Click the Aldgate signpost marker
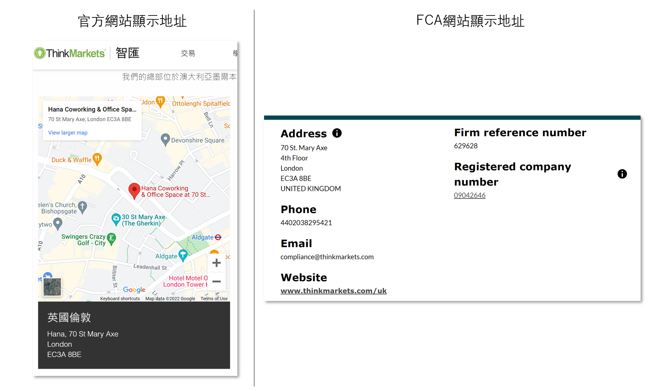The width and height of the screenshot is (658, 391). coord(183,255)
